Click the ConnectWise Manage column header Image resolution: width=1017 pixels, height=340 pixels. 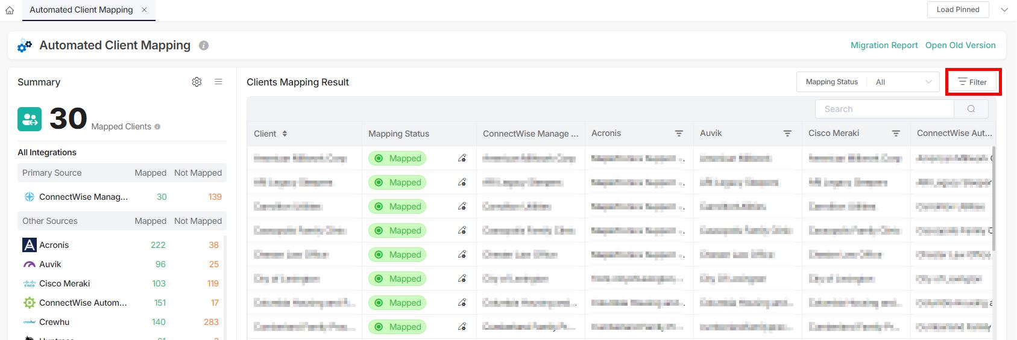[x=531, y=134]
